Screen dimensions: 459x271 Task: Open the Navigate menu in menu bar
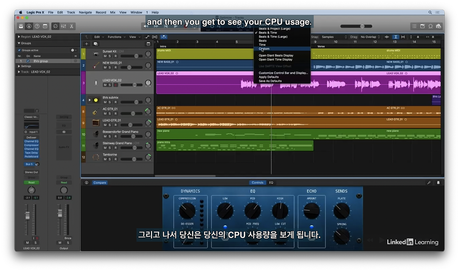coord(85,12)
